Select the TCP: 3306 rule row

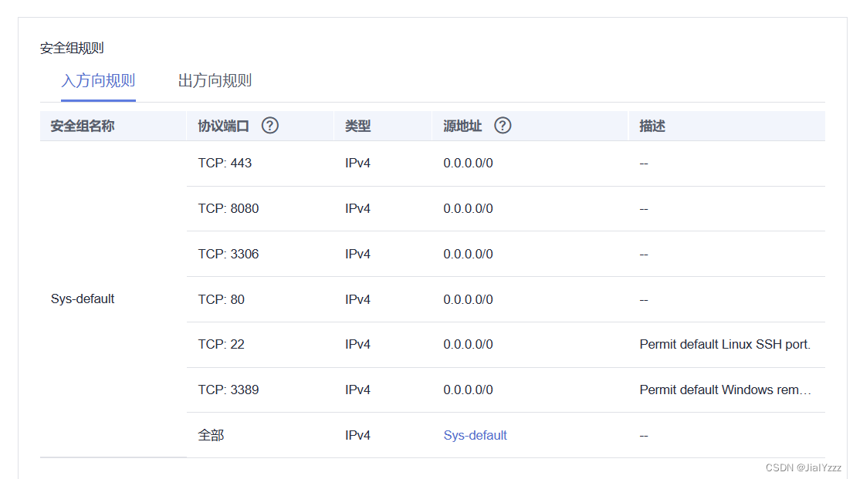(x=506, y=254)
